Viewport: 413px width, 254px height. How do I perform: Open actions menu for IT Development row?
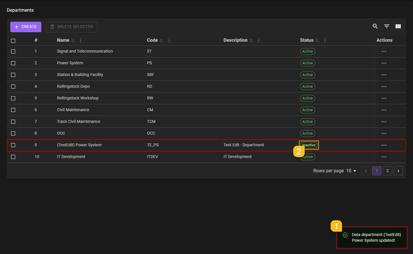[384, 157]
